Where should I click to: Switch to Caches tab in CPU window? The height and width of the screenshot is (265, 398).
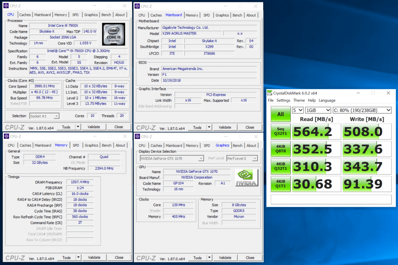[x=25, y=15]
